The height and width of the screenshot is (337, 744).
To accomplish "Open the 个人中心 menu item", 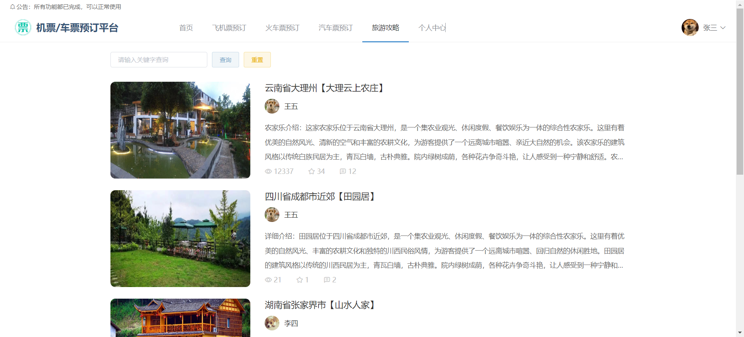I will pos(432,28).
